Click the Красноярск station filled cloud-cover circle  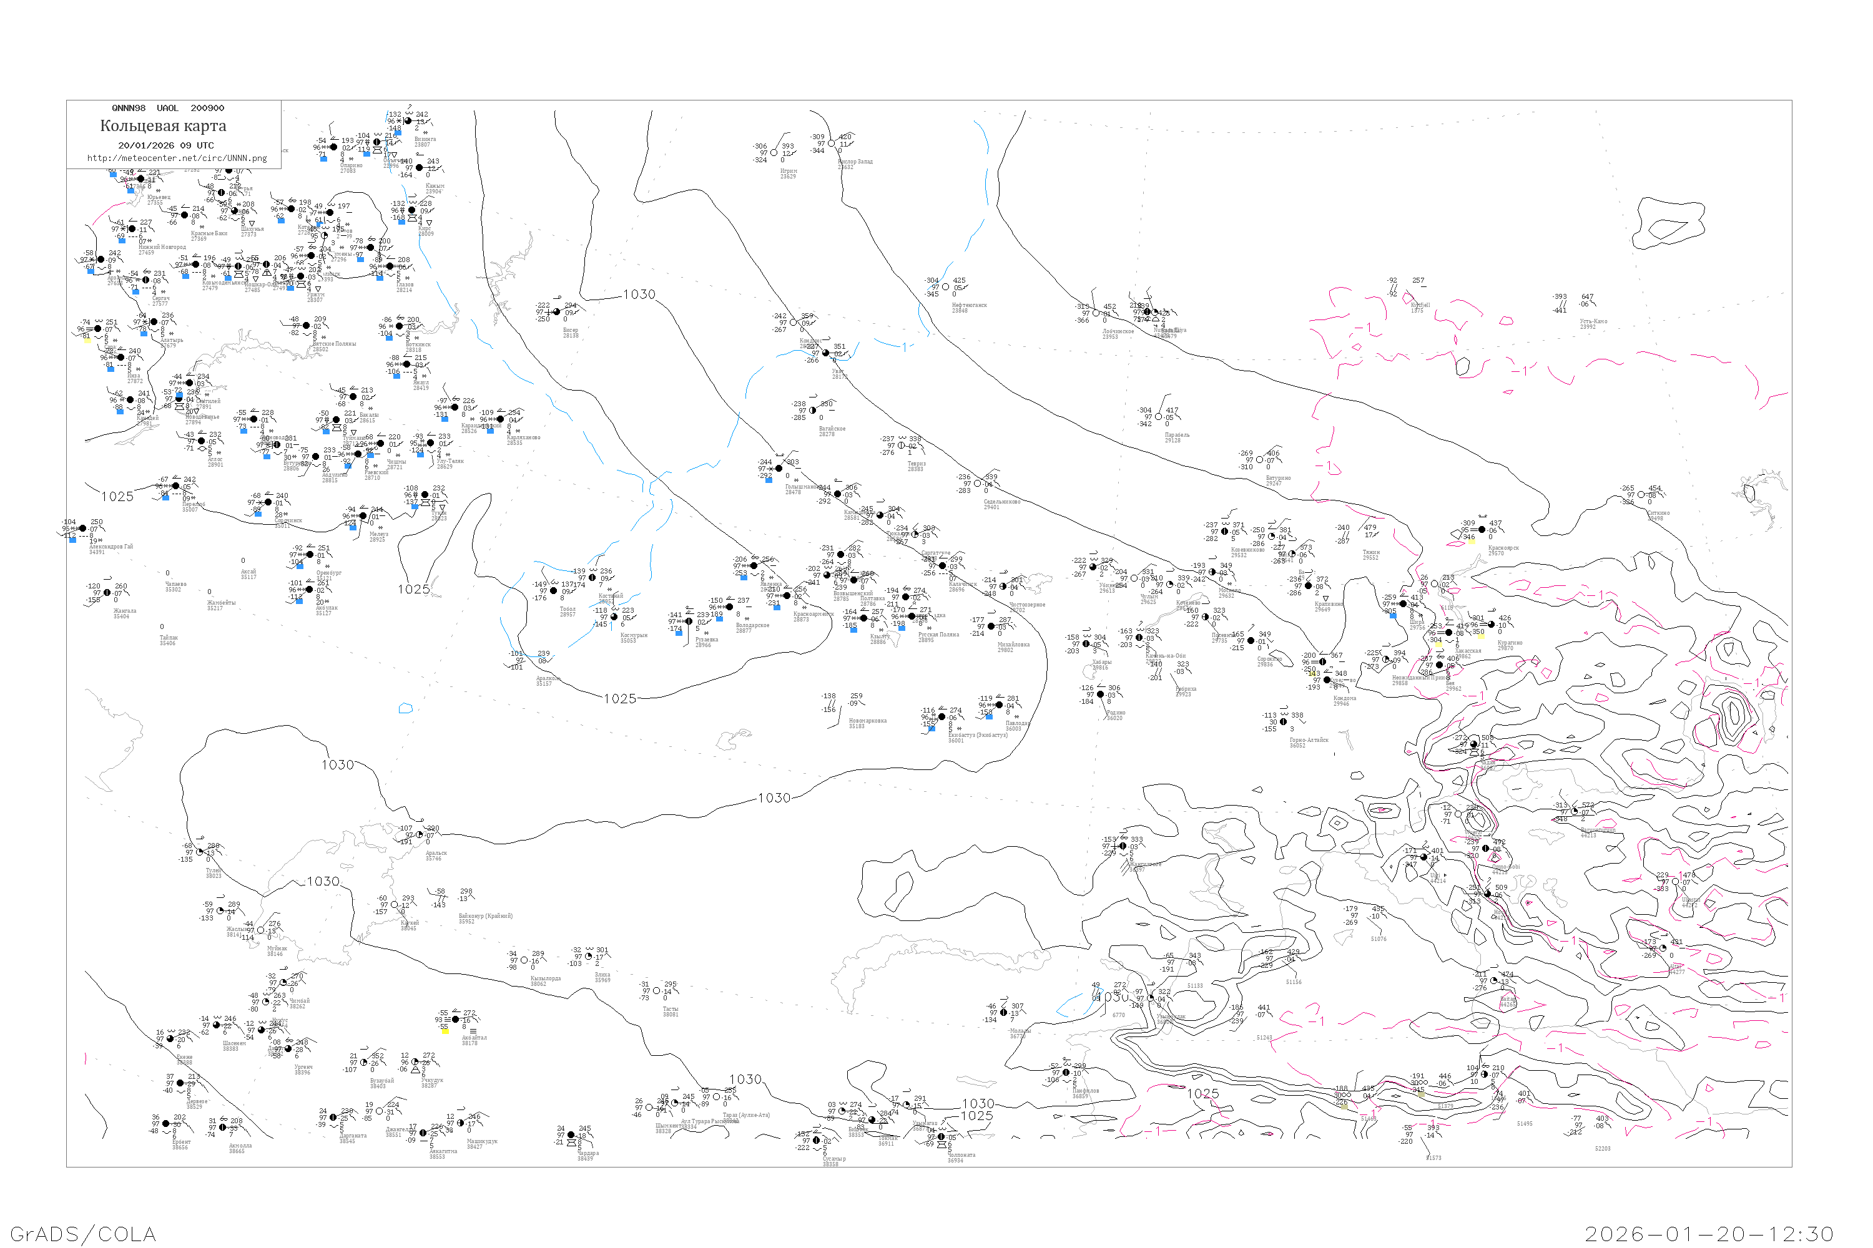(1482, 529)
